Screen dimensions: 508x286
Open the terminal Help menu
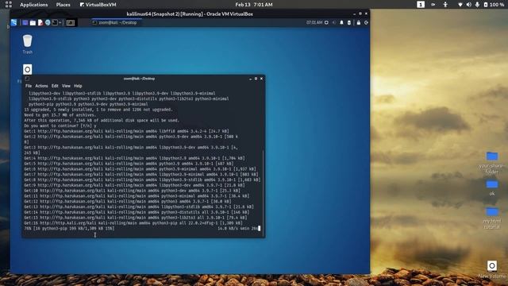pos(78,86)
